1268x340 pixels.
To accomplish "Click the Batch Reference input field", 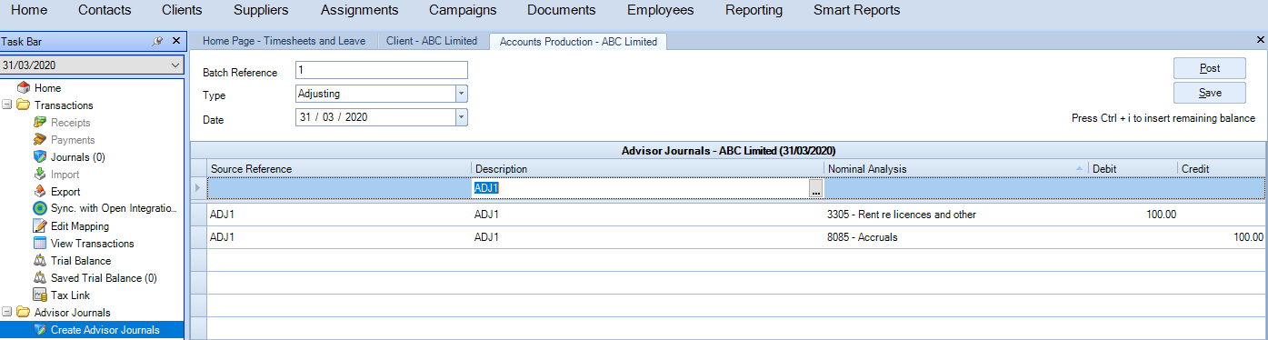I will coord(381,70).
